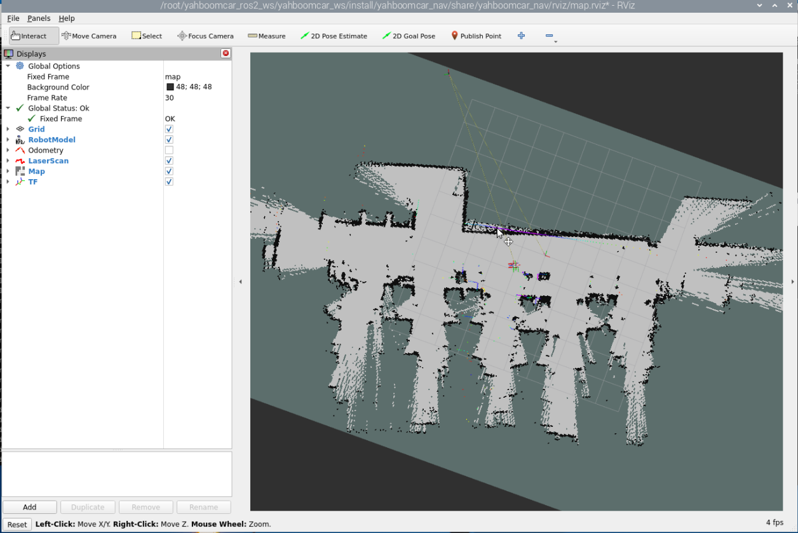Uncheck the LaserScan display checkbox
The width and height of the screenshot is (798, 533).
(x=169, y=161)
